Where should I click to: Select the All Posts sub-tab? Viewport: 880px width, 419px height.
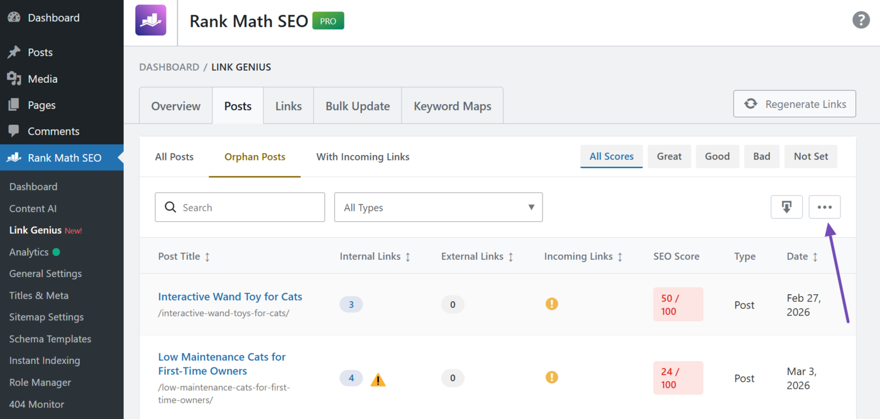[174, 157]
